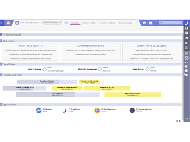
Task: Open the edit pencil icon at bottom right
Action: pyautogui.click(x=180, y=121)
